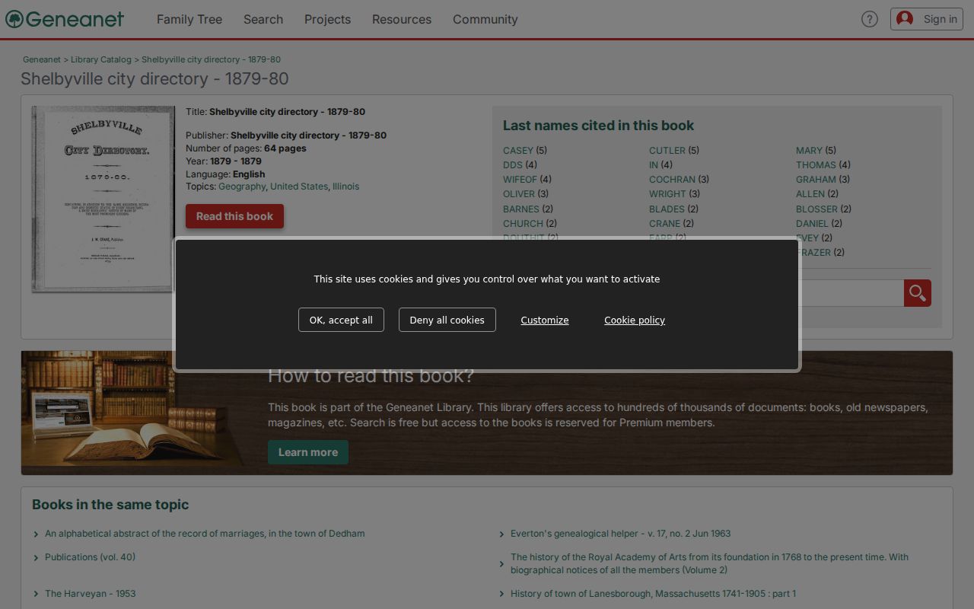974x609 pixels.
Task: Select the COCHRAN last name
Action: (672, 180)
